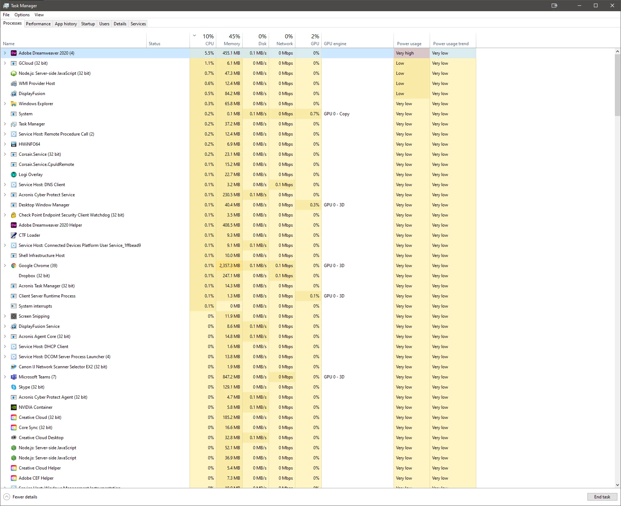621x506 pixels.
Task: Click the Windows Explorer folder icon
Action: pos(14,104)
